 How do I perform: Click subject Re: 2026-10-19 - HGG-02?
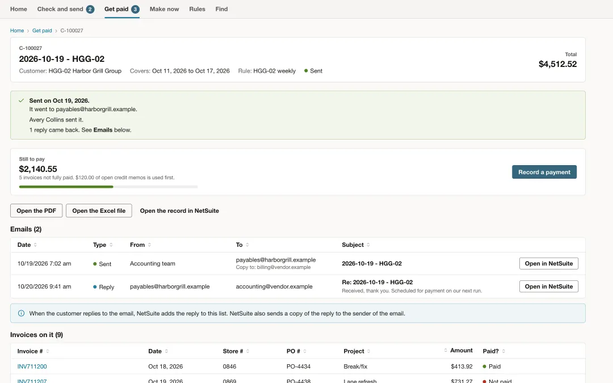coord(377,282)
